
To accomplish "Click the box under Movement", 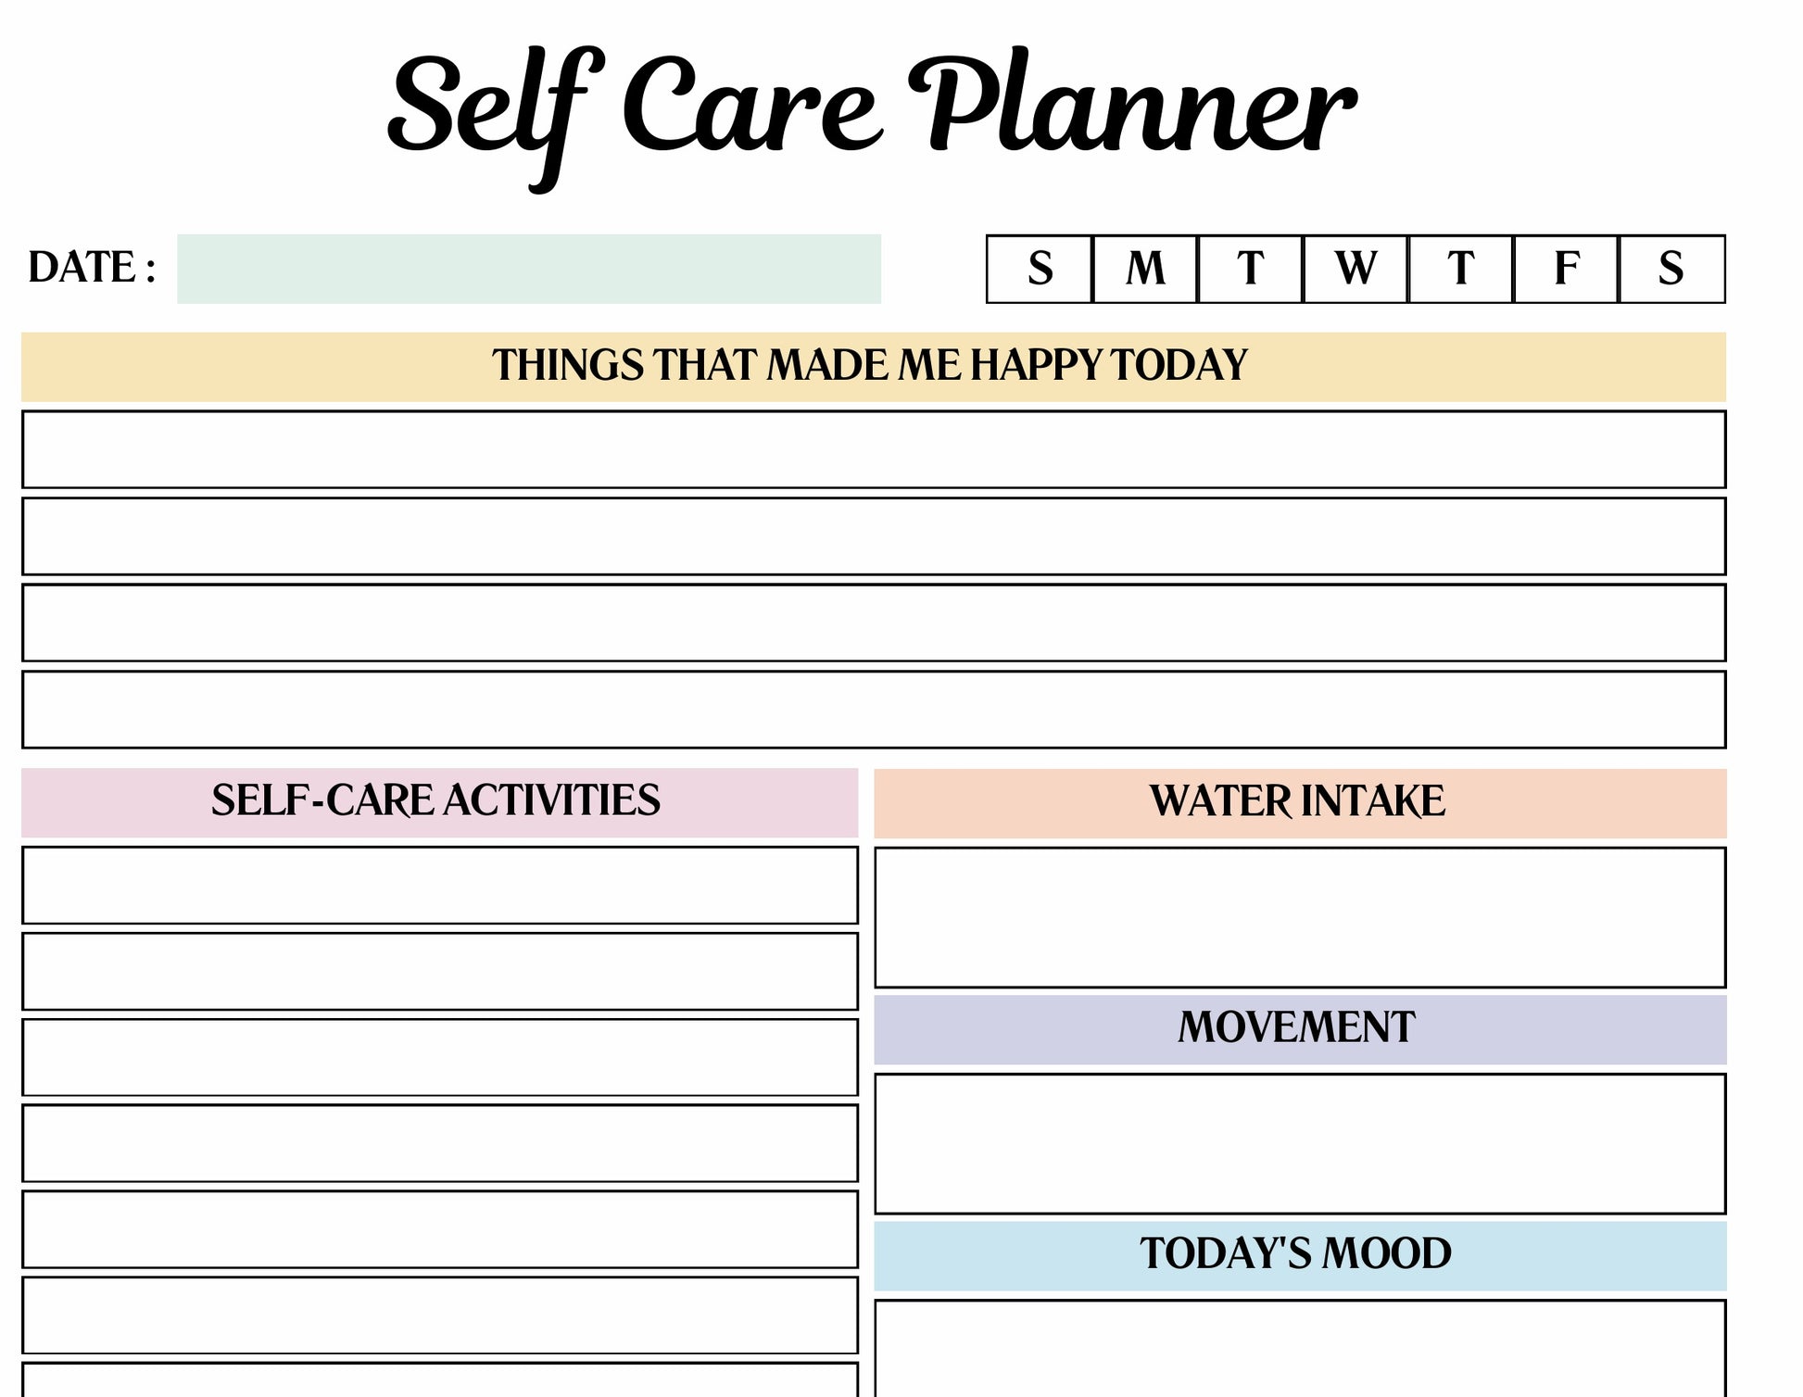I will click(1299, 1143).
